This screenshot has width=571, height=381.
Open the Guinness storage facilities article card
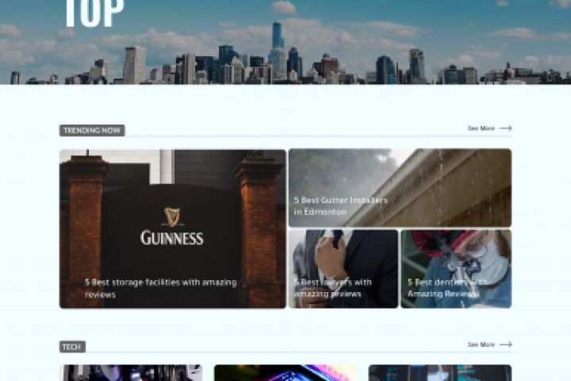173,229
